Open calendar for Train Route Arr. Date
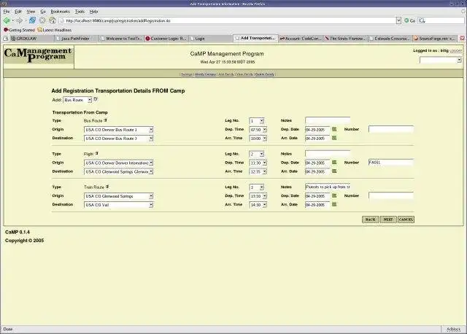 point(334,204)
